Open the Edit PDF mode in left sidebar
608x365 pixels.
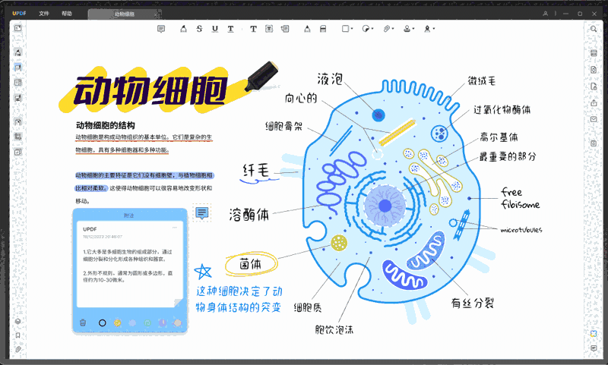(x=17, y=68)
